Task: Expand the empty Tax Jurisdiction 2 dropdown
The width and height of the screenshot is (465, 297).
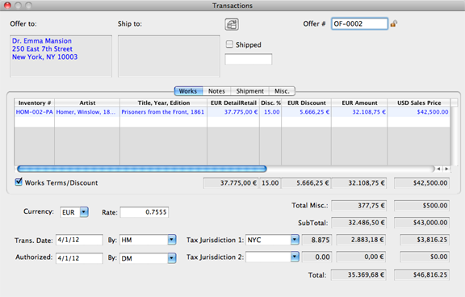Action: click(295, 257)
